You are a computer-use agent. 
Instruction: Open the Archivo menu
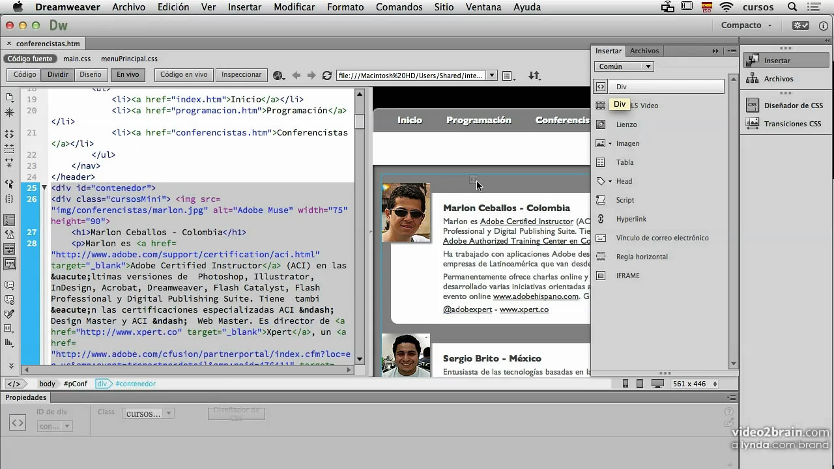(128, 7)
